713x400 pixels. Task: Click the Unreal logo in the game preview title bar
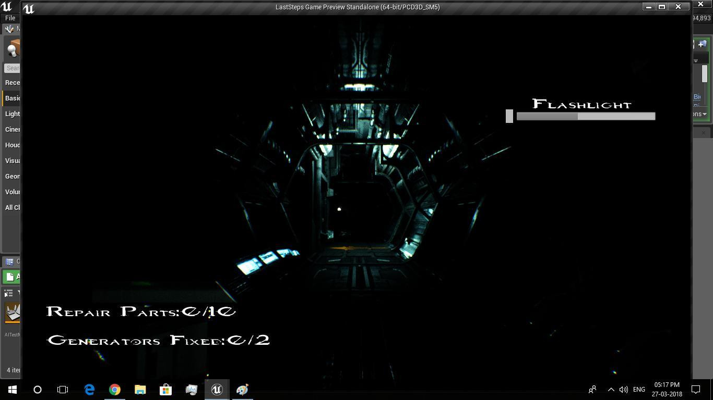coord(29,8)
